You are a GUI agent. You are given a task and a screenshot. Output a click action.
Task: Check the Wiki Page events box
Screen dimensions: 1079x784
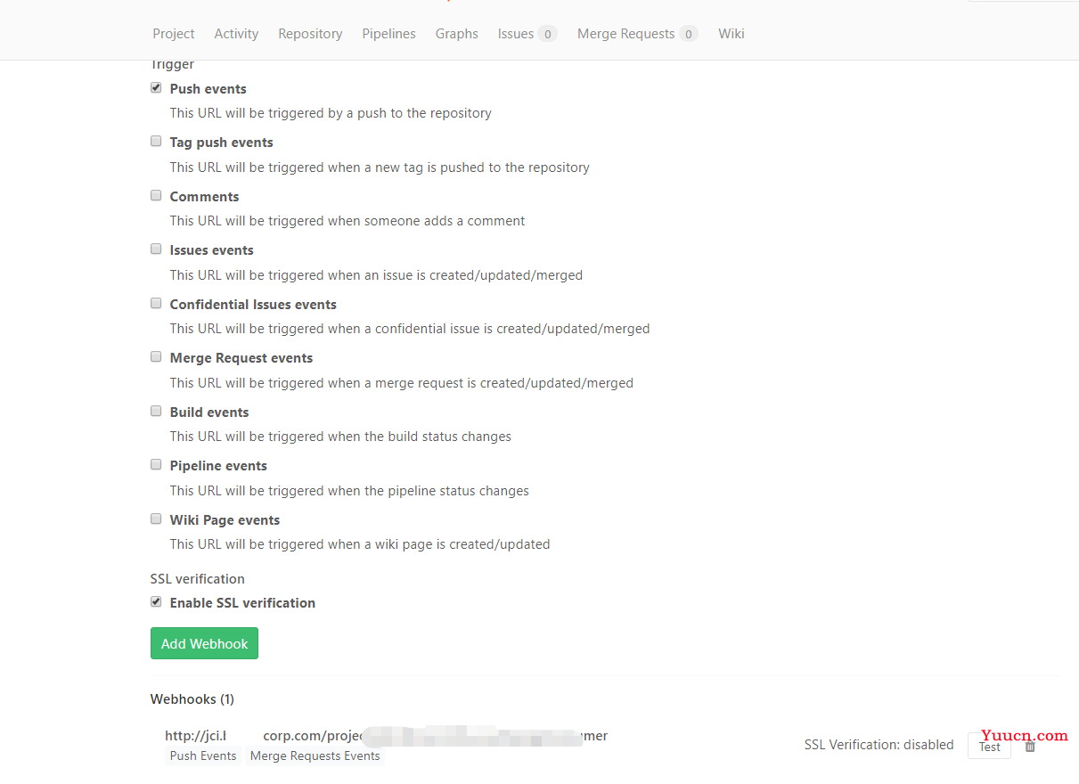[x=156, y=519]
